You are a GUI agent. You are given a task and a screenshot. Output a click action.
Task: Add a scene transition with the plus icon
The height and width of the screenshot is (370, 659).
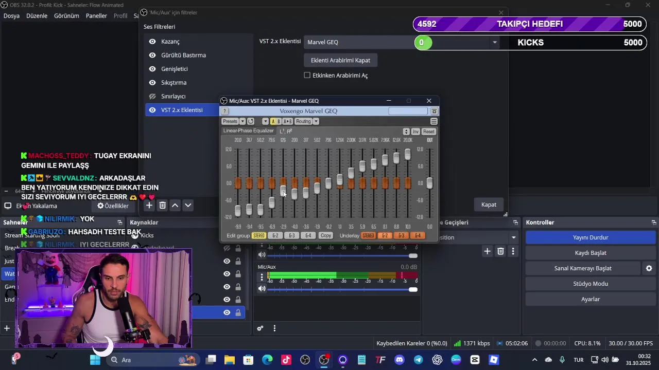[x=487, y=251]
